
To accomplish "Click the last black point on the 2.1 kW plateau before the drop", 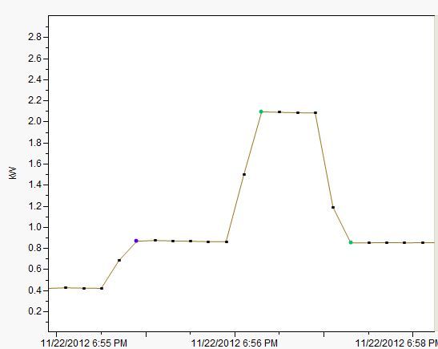I will (315, 113).
